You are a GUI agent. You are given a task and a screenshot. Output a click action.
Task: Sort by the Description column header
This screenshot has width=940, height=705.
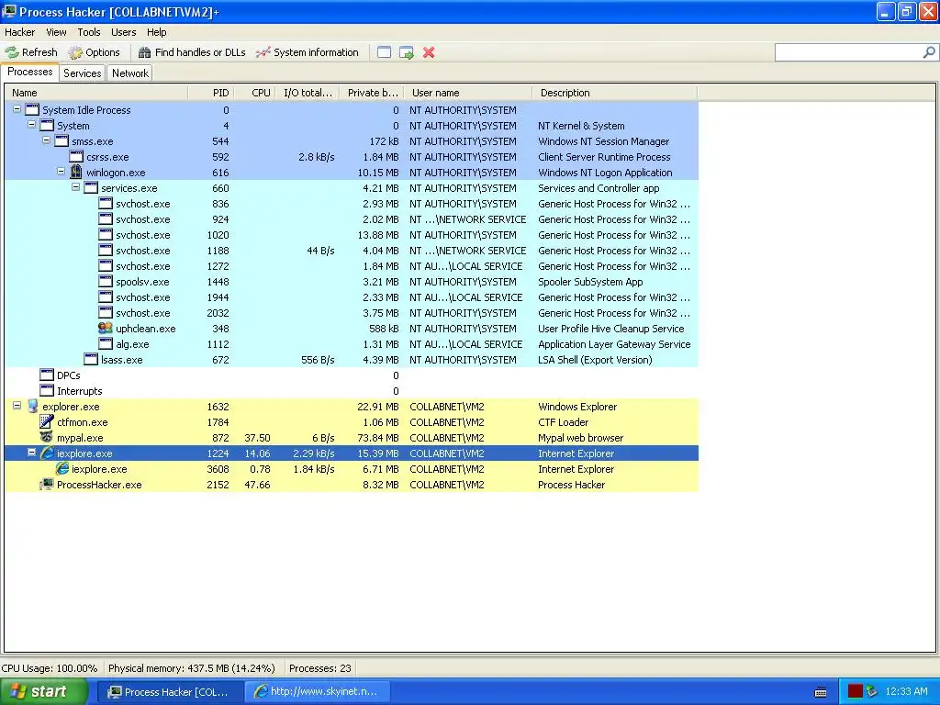pos(614,93)
